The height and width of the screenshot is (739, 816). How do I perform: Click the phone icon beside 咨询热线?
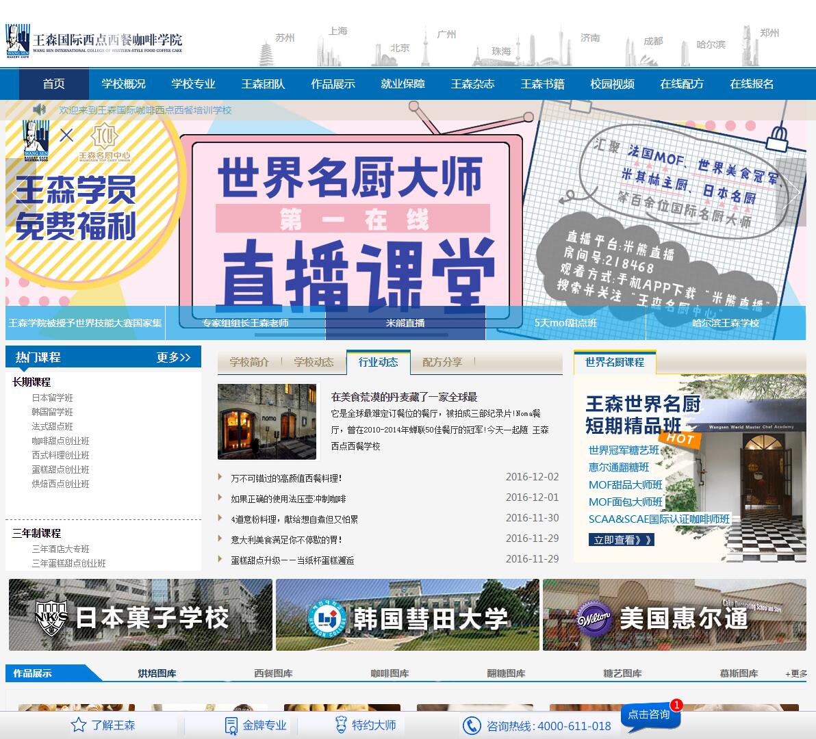pyautogui.click(x=472, y=725)
